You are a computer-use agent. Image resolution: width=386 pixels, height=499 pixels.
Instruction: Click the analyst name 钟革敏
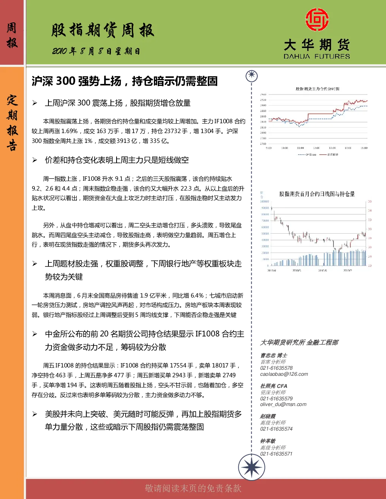point(268,441)
